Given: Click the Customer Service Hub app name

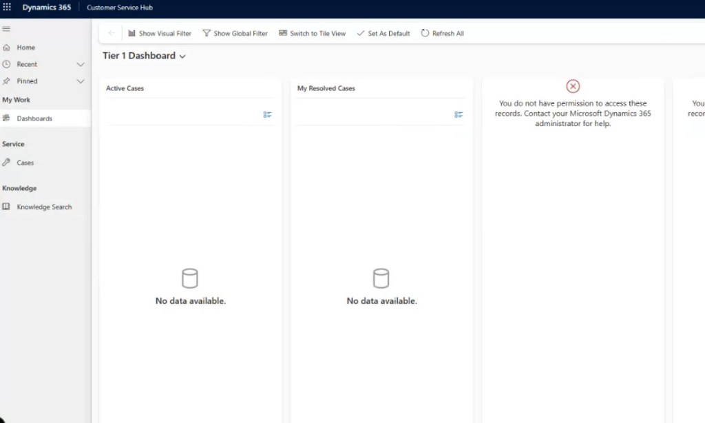Looking at the screenshot, I should pos(120,8).
